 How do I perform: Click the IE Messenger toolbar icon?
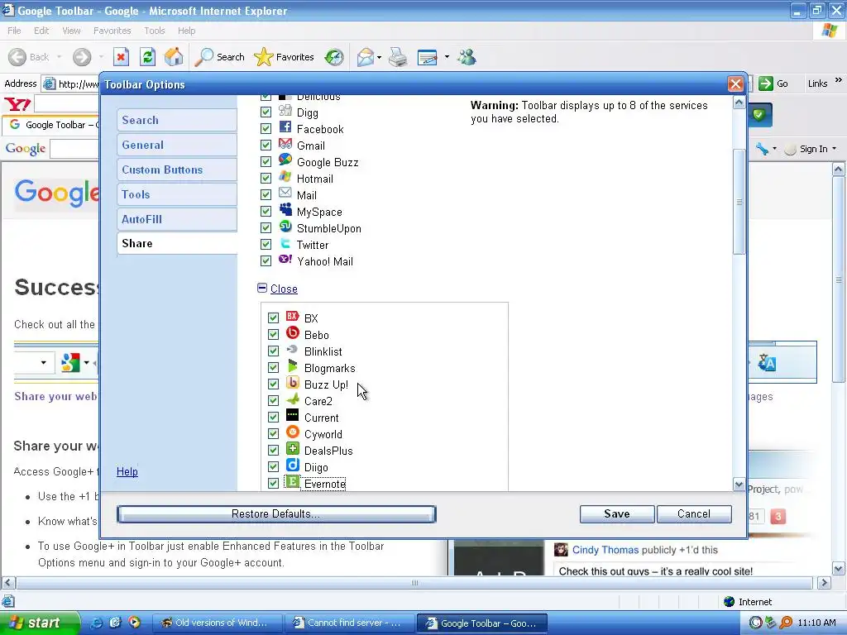(467, 57)
